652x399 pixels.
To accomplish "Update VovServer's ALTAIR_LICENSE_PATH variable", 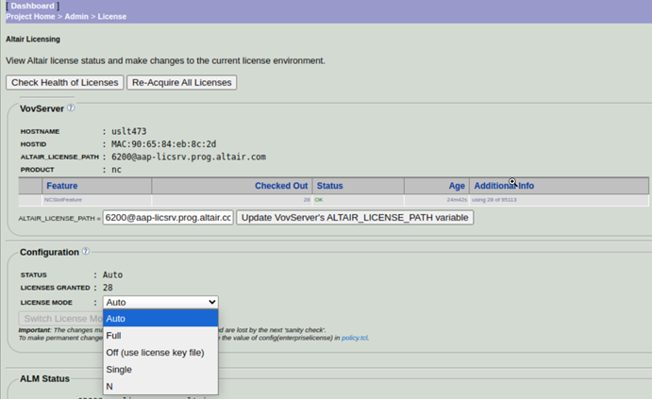I will click(x=355, y=217).
